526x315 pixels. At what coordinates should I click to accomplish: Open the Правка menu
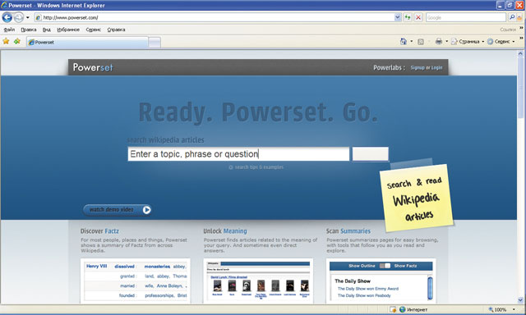point(29,30)
